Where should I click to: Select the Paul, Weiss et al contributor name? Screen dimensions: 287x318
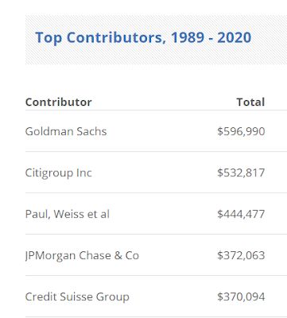67,214
